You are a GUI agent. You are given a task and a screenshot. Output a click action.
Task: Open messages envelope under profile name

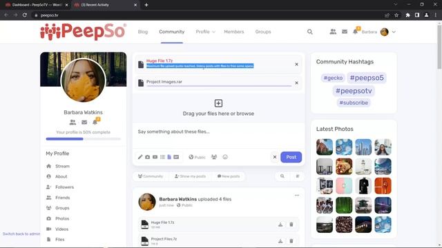(x=84, y=123)
